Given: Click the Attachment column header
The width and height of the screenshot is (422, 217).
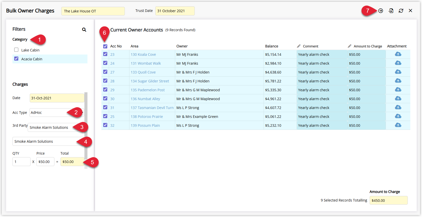Looking at the screenshot, I should tap(397, 46).
